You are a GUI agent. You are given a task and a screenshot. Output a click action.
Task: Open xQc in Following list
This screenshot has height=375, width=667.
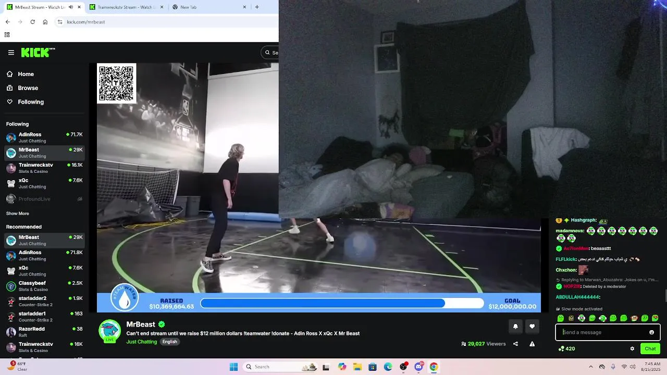[44, 183]
